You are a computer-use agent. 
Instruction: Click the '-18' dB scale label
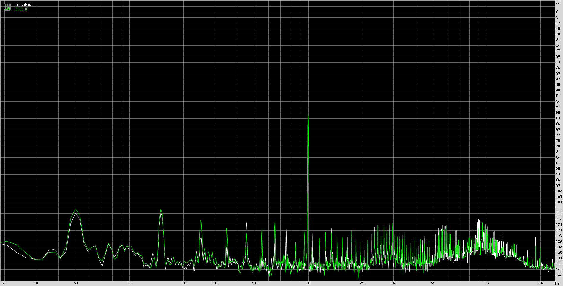click(558, 34)
